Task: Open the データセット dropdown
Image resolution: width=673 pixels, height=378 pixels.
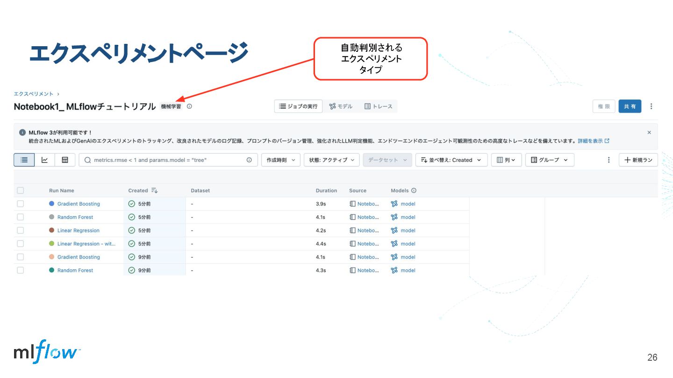Action: tap(387, 160)
